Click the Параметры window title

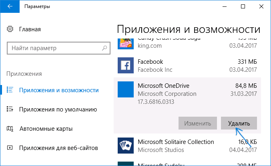37,6
